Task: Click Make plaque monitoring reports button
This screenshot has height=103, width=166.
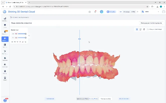Action: click(x=151, y=23)
